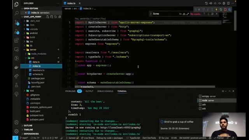The height and width of the screenshot is (140, 249).
Task: Open the editor more actions ellipsis
Action: tap(233, 3)
